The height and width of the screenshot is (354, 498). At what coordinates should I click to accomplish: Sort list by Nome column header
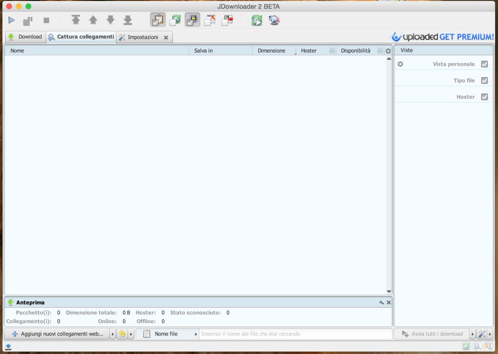click(x=97, y=51)
